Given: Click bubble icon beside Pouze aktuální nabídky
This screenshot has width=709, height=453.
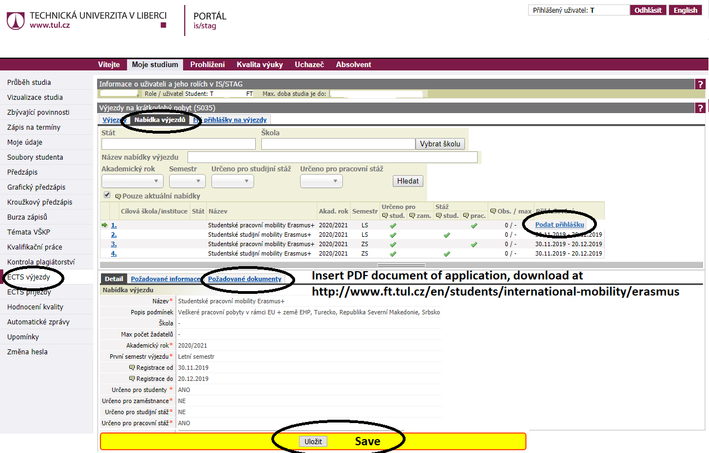Looking at the screenshot, I should pyautogui.click(x=118, y=196).
